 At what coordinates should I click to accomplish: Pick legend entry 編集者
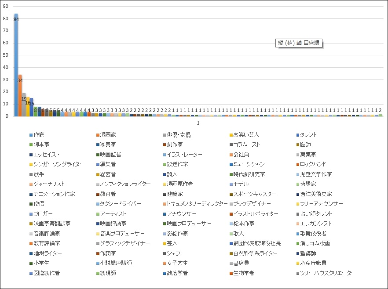(x=106, y=164)
